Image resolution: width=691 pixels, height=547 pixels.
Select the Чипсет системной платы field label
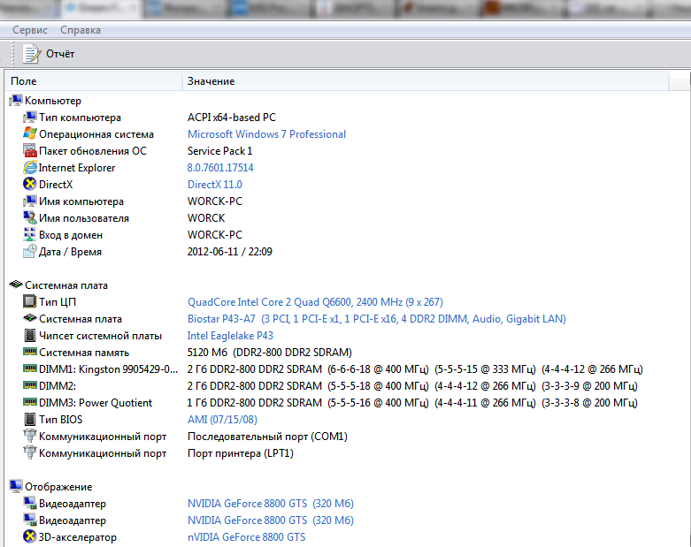coord(101,336)
